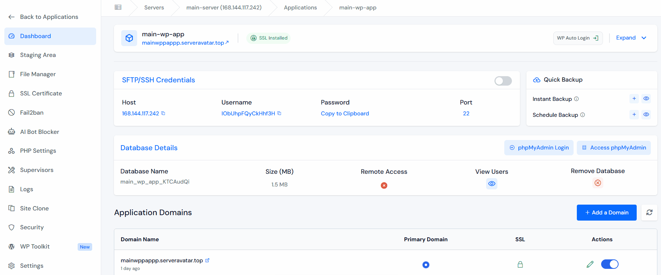
Task: View Schedule Backups eye icon
Action: coord(646,114)
